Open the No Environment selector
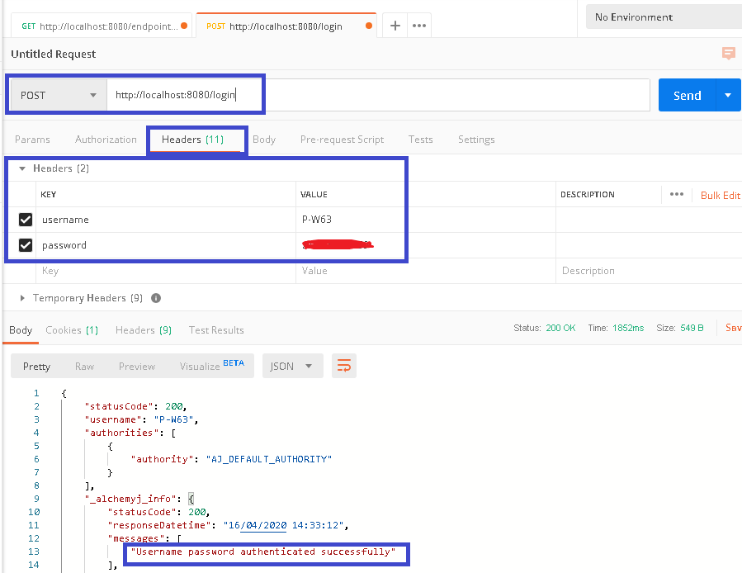 pyautogui.click(x=664, y=17)
